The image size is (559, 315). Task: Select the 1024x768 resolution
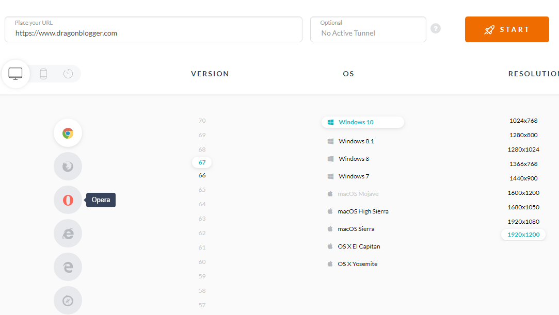point(523,121)
